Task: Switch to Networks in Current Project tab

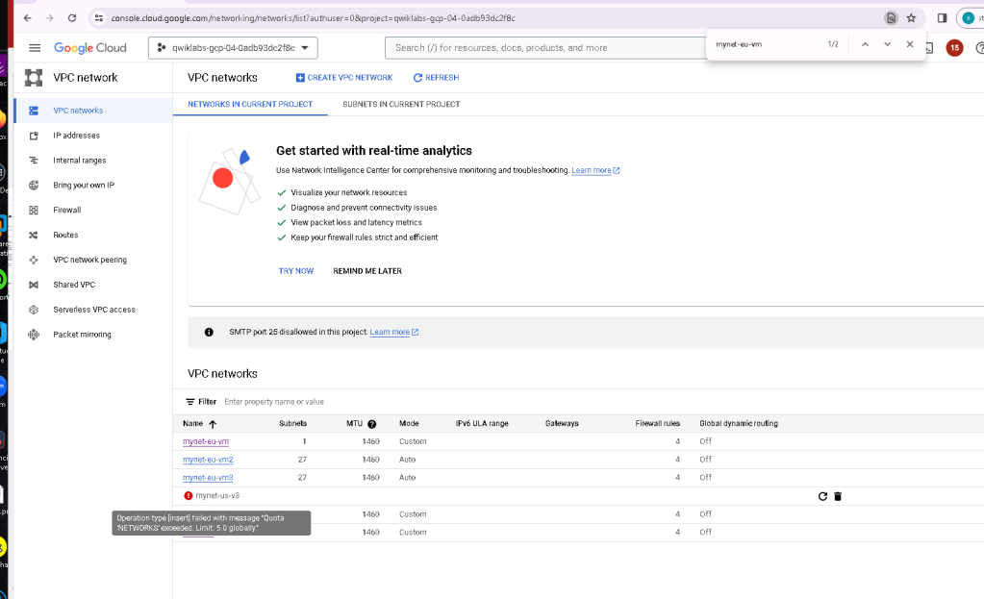Action: coord(250,104)
